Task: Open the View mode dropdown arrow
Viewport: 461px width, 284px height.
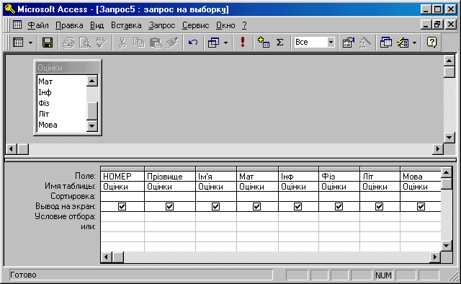Action: pyautogui.click(x=30, y=43)
